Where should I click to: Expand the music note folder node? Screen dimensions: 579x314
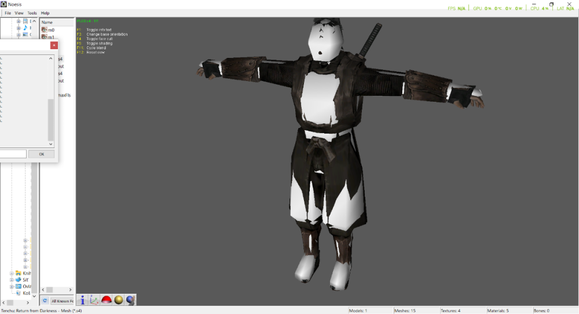pyautogui.click(x=19, y=28)
